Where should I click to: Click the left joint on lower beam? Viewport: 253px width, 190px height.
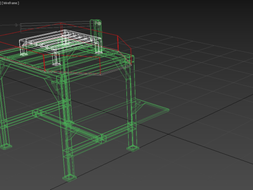37,113
